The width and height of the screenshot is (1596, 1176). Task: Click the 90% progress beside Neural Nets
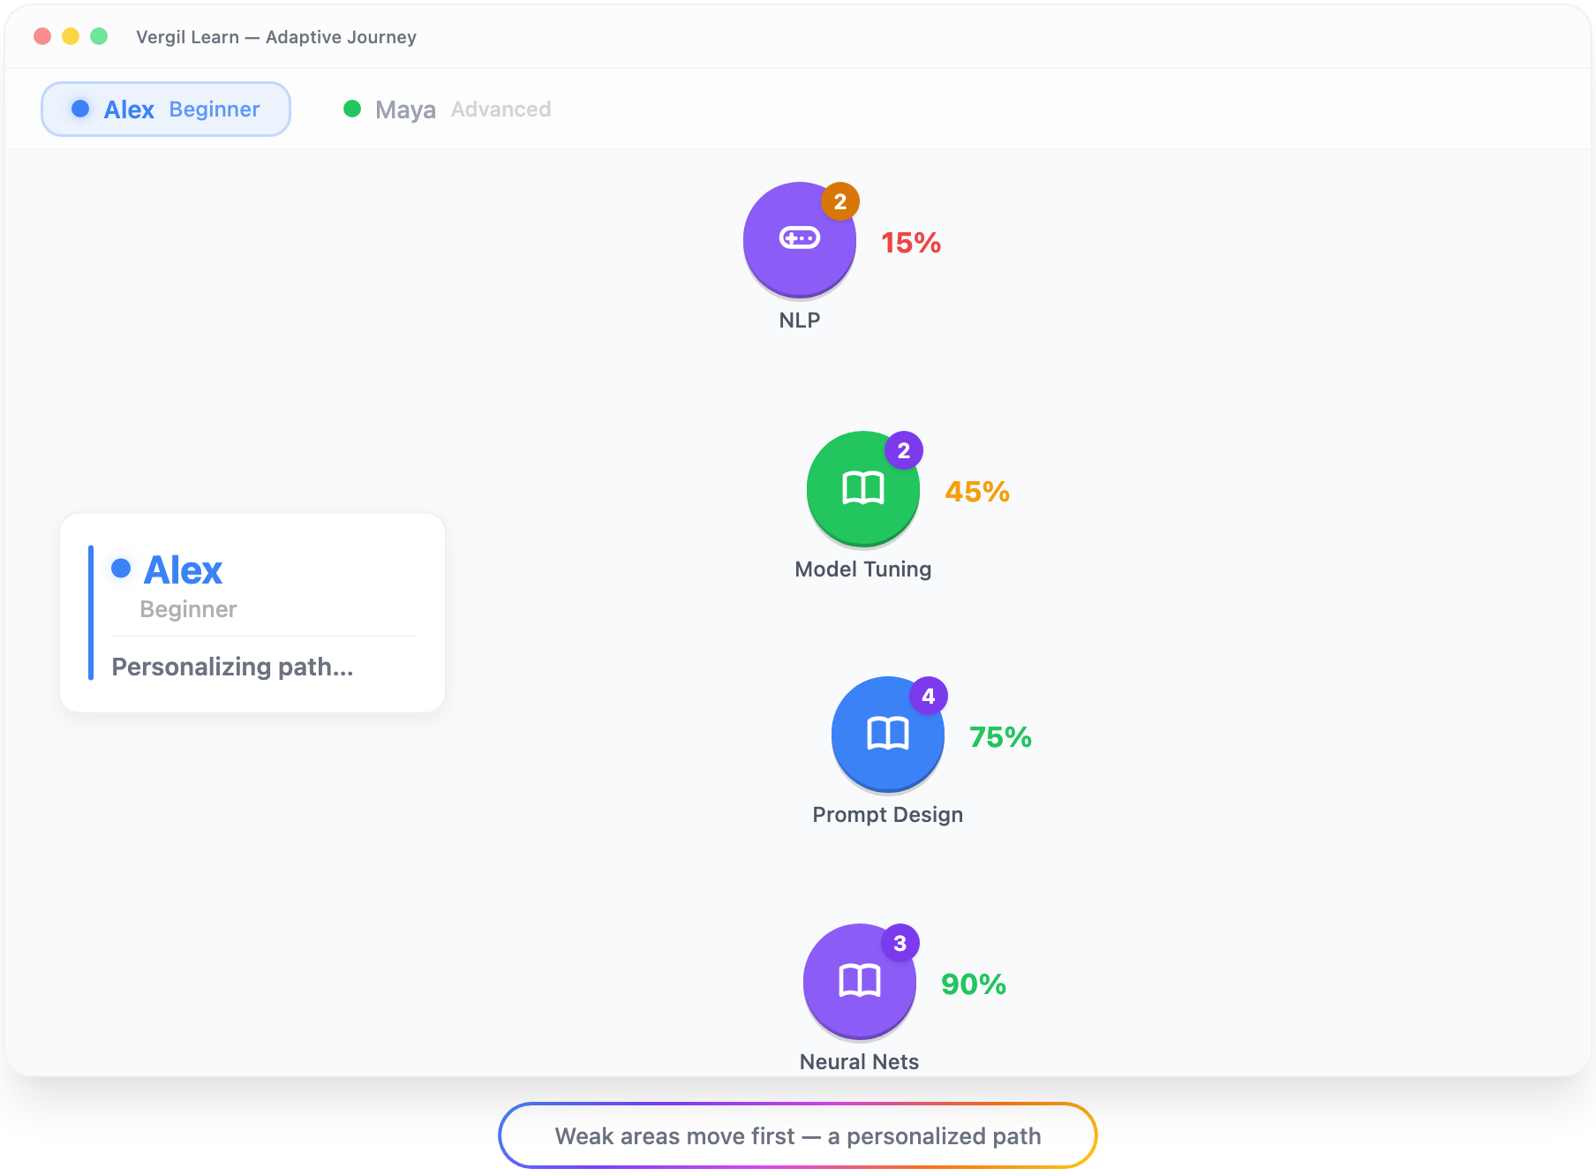point(974,984)
